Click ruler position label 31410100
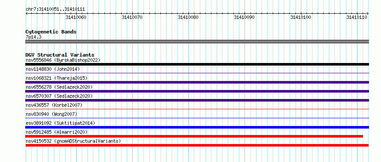 click(301, 17)
